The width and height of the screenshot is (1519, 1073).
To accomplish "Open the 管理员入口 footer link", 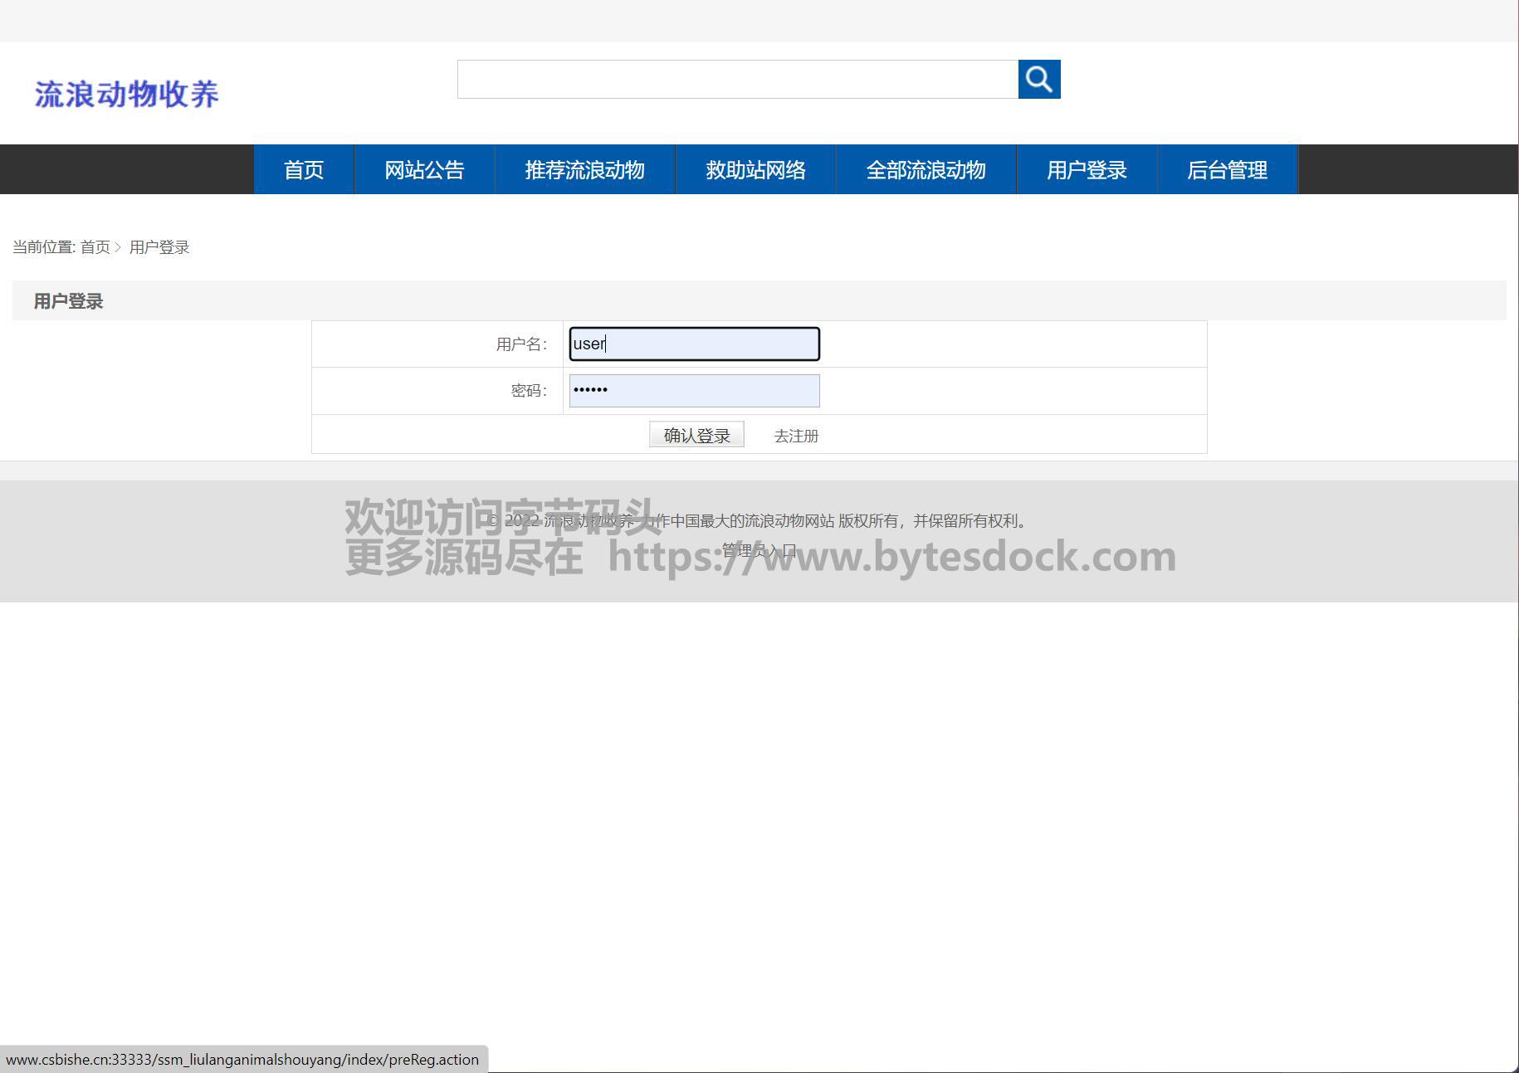I will [759, 550].
